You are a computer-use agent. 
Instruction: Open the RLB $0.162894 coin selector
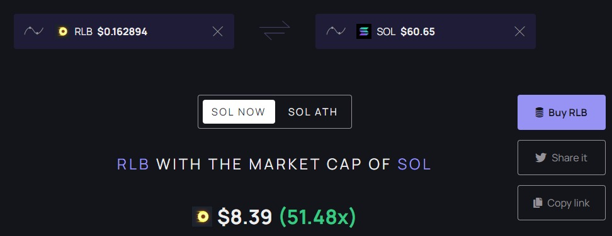click(x=124, y=31)
